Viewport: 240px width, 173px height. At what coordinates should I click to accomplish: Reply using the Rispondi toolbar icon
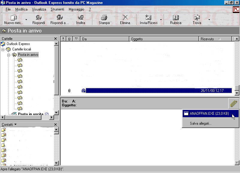(x=39, y=19)
